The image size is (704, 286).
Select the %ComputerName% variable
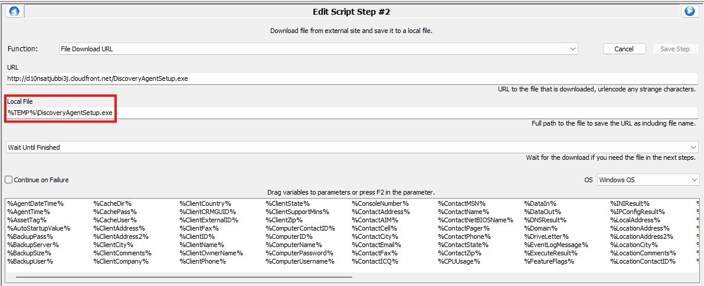294,245
